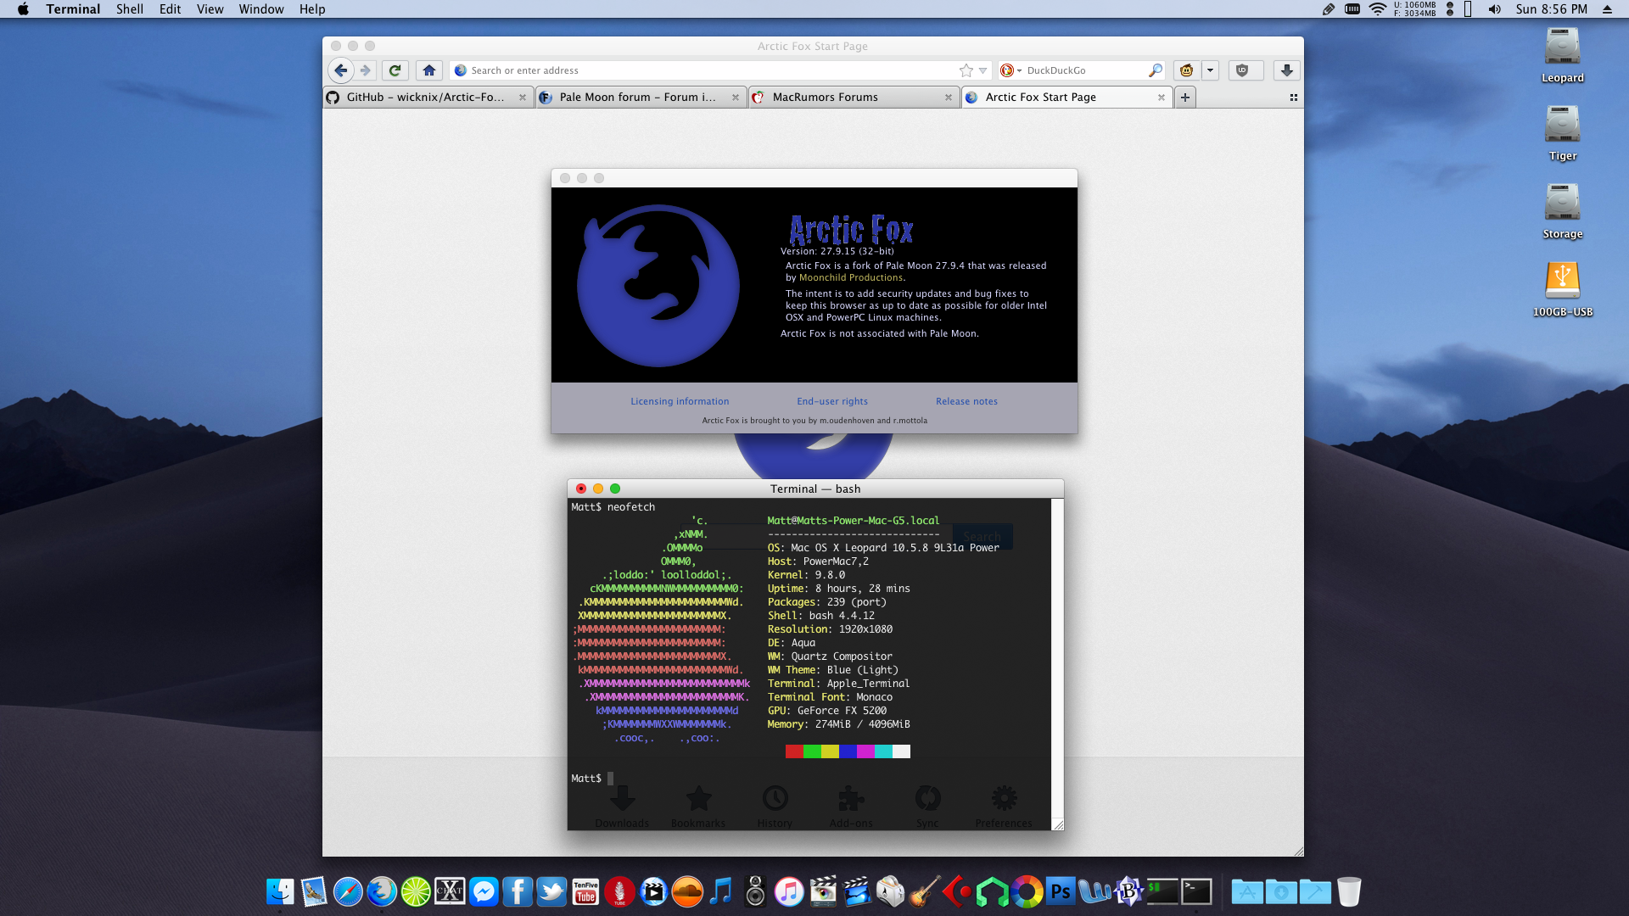Viewport: 1629px width, 916px height.
Task: Open the Licensing information link
Action: point(680,401)
